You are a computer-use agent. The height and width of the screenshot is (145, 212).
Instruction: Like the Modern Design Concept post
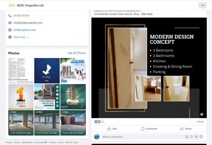pyautogui.click(x=112, y=129)
